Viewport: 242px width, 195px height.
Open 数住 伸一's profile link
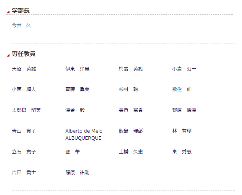pos(184,90)
